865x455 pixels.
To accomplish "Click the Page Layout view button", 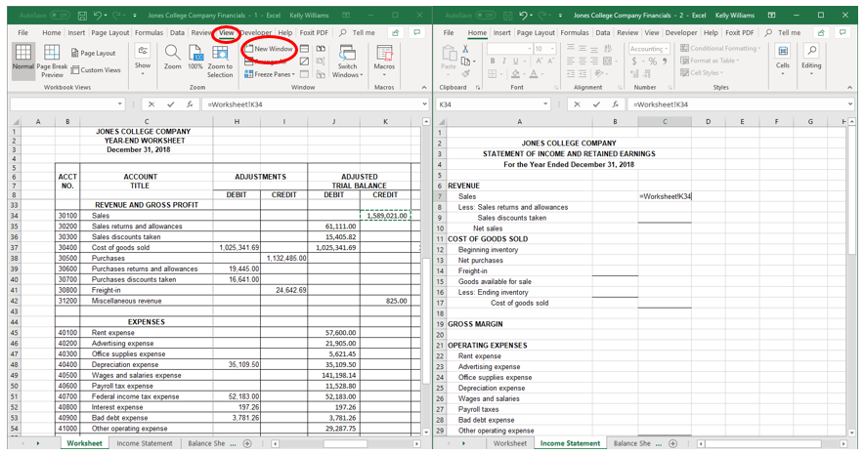I will [95, 53].
